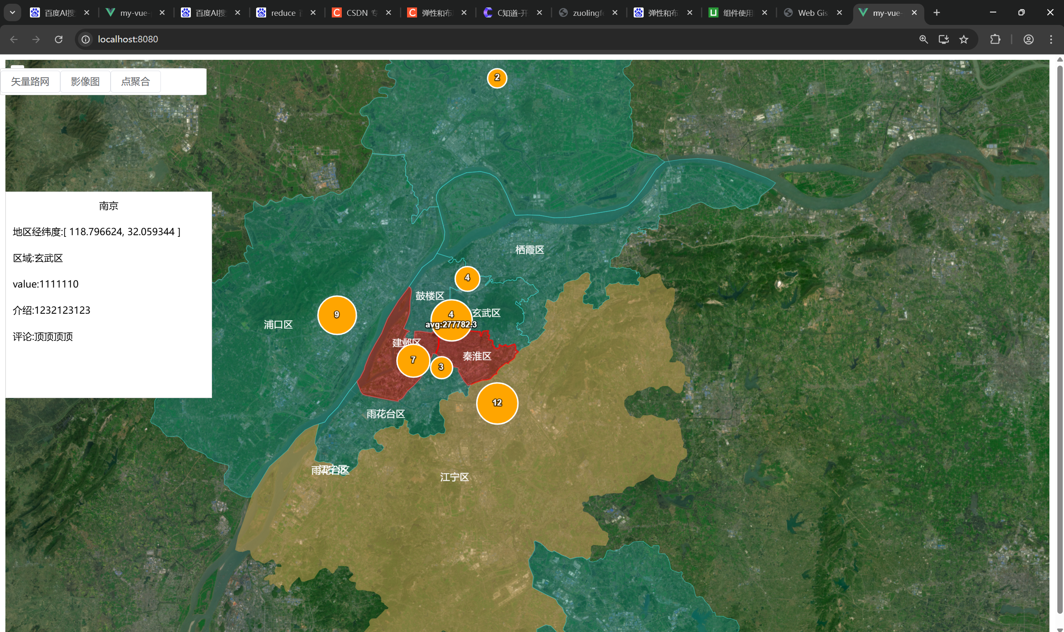The image size is (1064, 632).
Task: Toggle the 点聚合 point clustering button
Action: 136,81
